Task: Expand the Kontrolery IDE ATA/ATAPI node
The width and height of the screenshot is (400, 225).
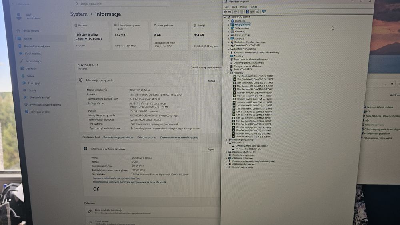Action: pyautogui.click(x=228, y=45)
